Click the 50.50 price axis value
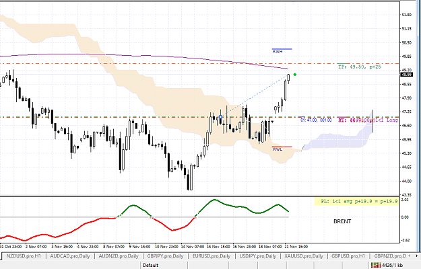Screen dimensions: 421x269 click(406, 42)
